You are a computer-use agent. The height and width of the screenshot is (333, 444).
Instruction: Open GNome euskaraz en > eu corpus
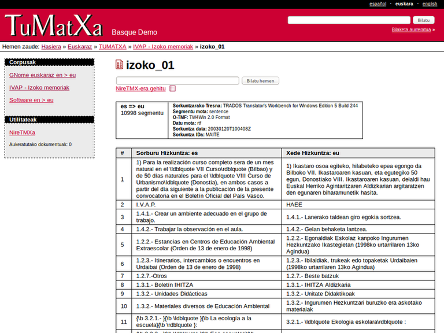(x=42, y=75)
